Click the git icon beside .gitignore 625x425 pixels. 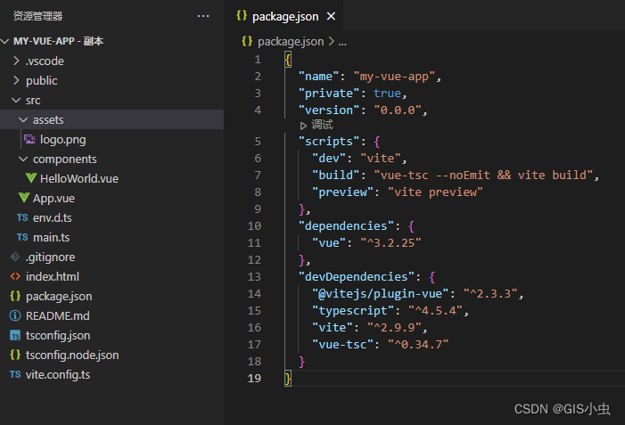tap(15, 257)
